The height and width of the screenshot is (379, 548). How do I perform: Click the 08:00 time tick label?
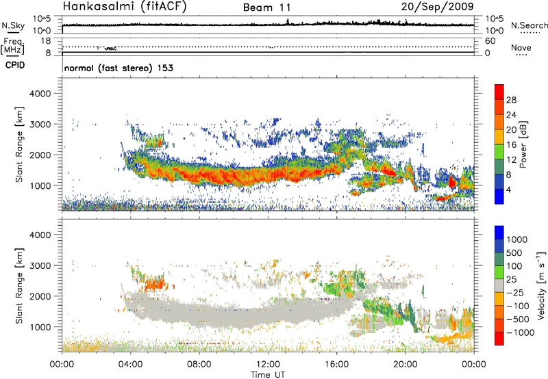pos(199,365)
